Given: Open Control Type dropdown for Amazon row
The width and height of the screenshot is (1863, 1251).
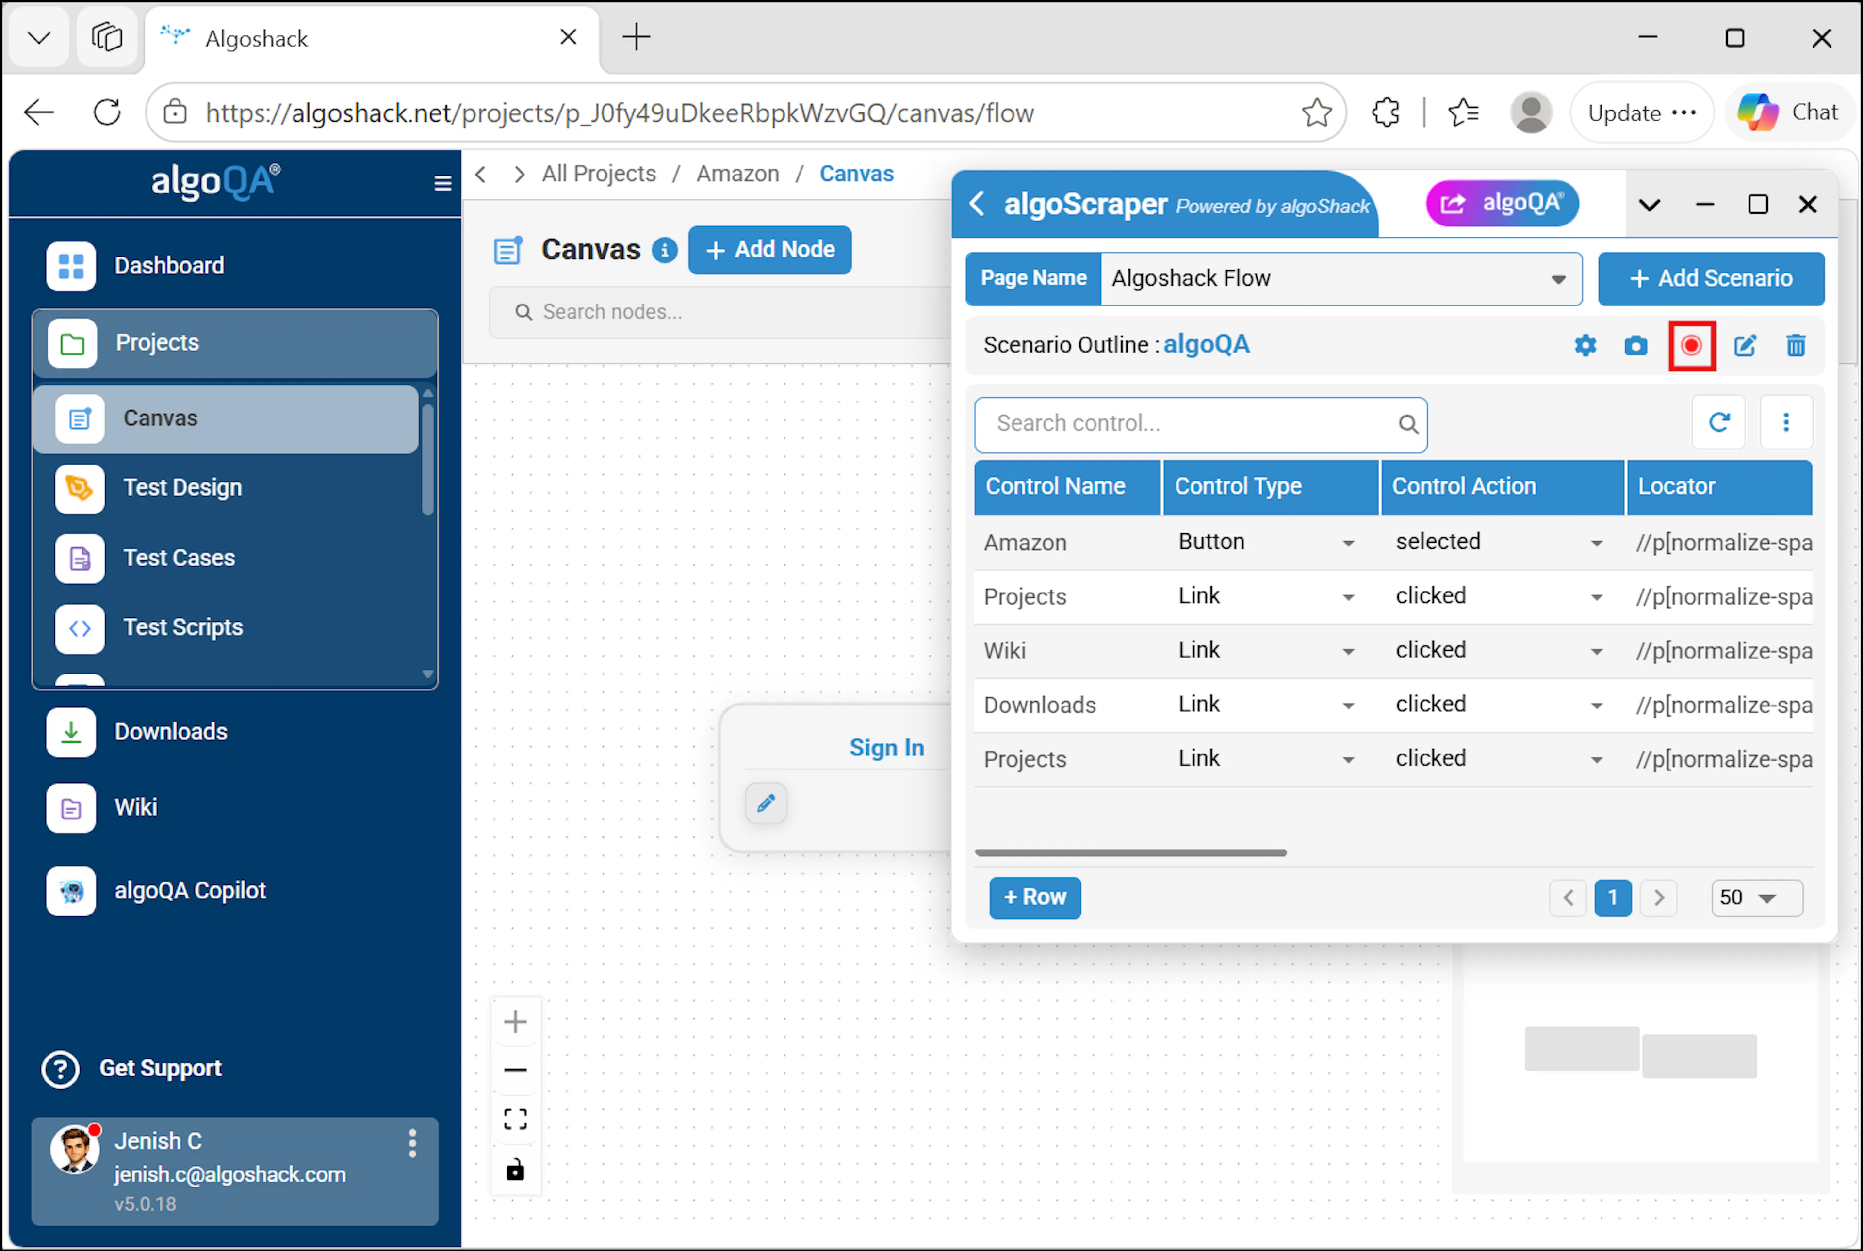Looking at the screenshot, I should click(1348, 544).
